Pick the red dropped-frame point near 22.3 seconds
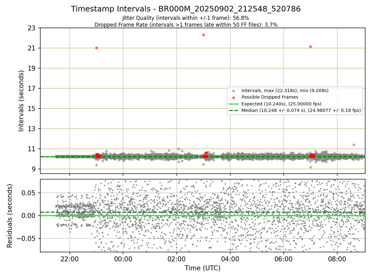372x279 pixels. tap(203, 35)
